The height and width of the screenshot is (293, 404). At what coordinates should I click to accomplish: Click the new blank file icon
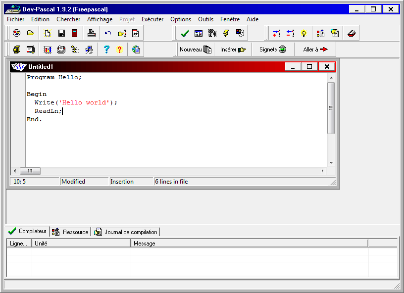pyautogui.click(x=48, y=33)
